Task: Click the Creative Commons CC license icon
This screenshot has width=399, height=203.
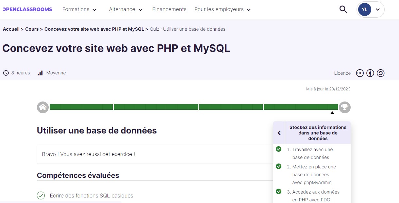Action: (360, 73)
